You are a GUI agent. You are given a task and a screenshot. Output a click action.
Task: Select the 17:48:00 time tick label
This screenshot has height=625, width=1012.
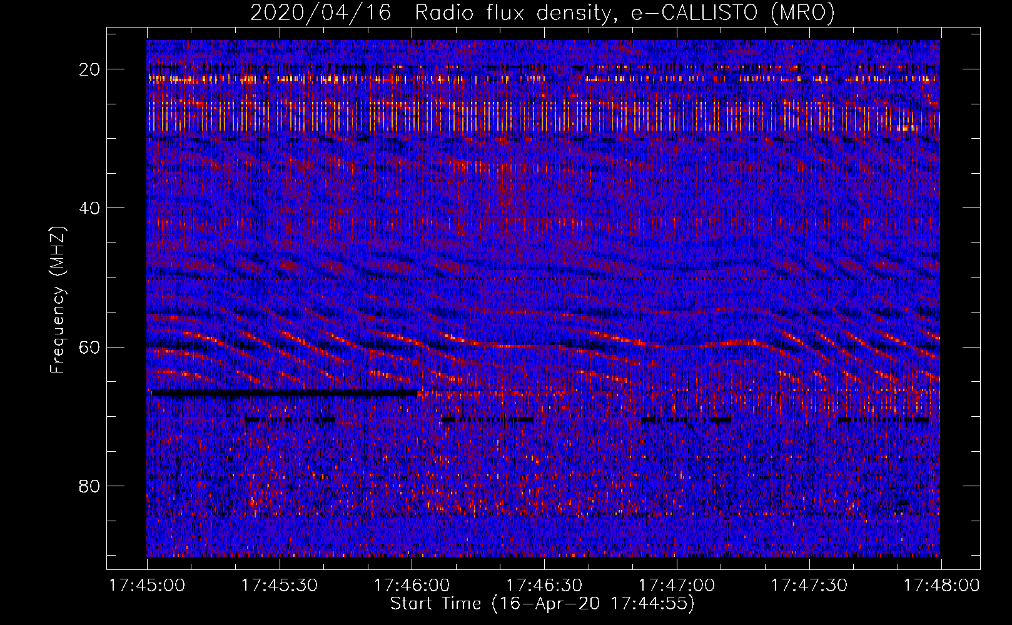point(941,585)
